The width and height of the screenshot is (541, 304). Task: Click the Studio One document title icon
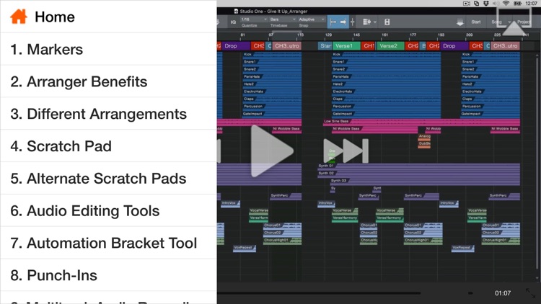click(236, 11)
